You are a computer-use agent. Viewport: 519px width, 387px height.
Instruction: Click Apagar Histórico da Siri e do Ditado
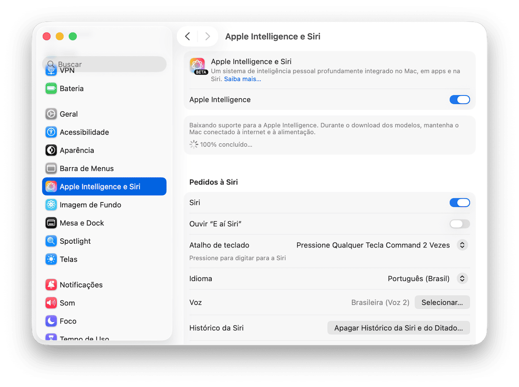(398, 328)
